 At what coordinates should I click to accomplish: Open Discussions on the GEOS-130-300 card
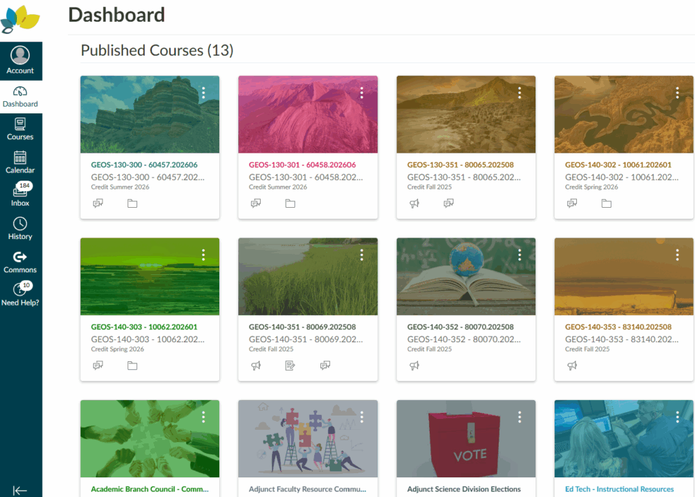pyautogui.click(x=98, y=202)
